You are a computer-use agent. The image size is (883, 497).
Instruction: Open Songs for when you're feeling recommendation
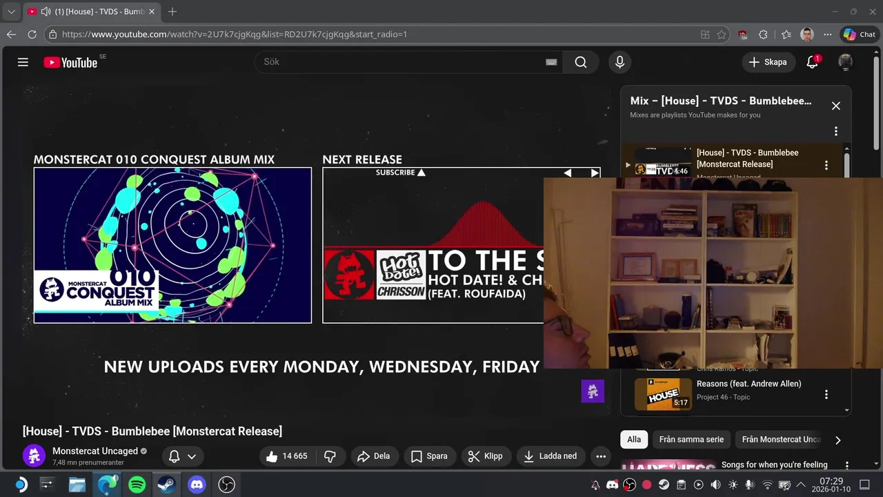[x=775, y=465]
